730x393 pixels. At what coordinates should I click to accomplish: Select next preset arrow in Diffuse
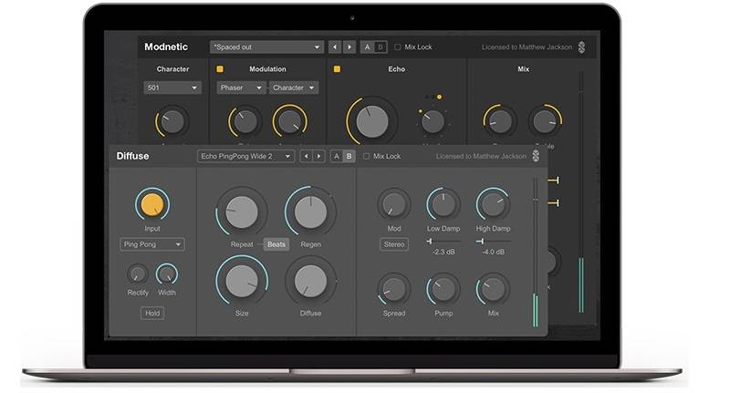coord(318,157)
